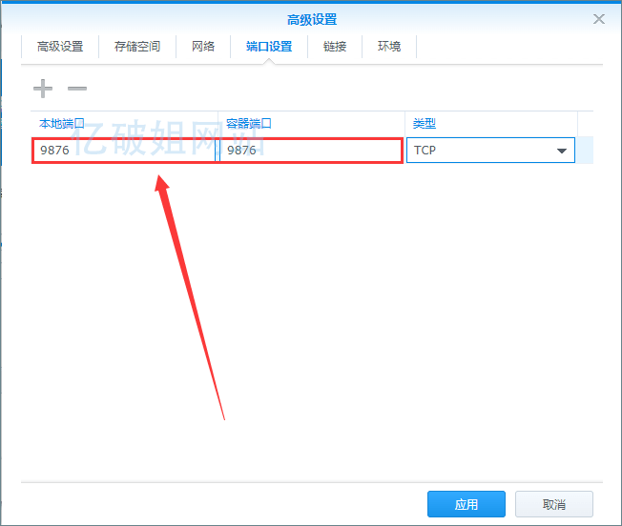Switch to the 存储空间 tab
Viewport: 622px width, 526px height.
pos(137,47)
